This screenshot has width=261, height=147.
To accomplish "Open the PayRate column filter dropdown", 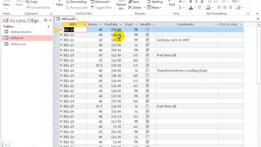I will [121, 24].
